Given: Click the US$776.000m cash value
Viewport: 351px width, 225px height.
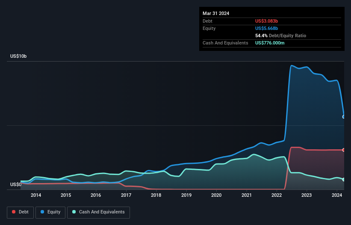Looking at the screenshot, I should click(x=270, y=43).
